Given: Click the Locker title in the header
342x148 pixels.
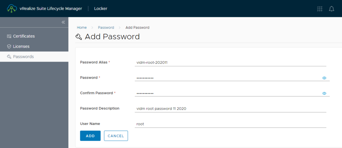Looking at the screenshot, I should pos(101,9).
